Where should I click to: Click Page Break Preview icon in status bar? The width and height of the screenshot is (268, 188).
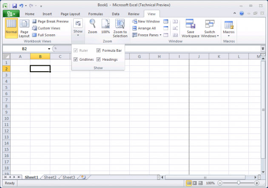(200, 183)
